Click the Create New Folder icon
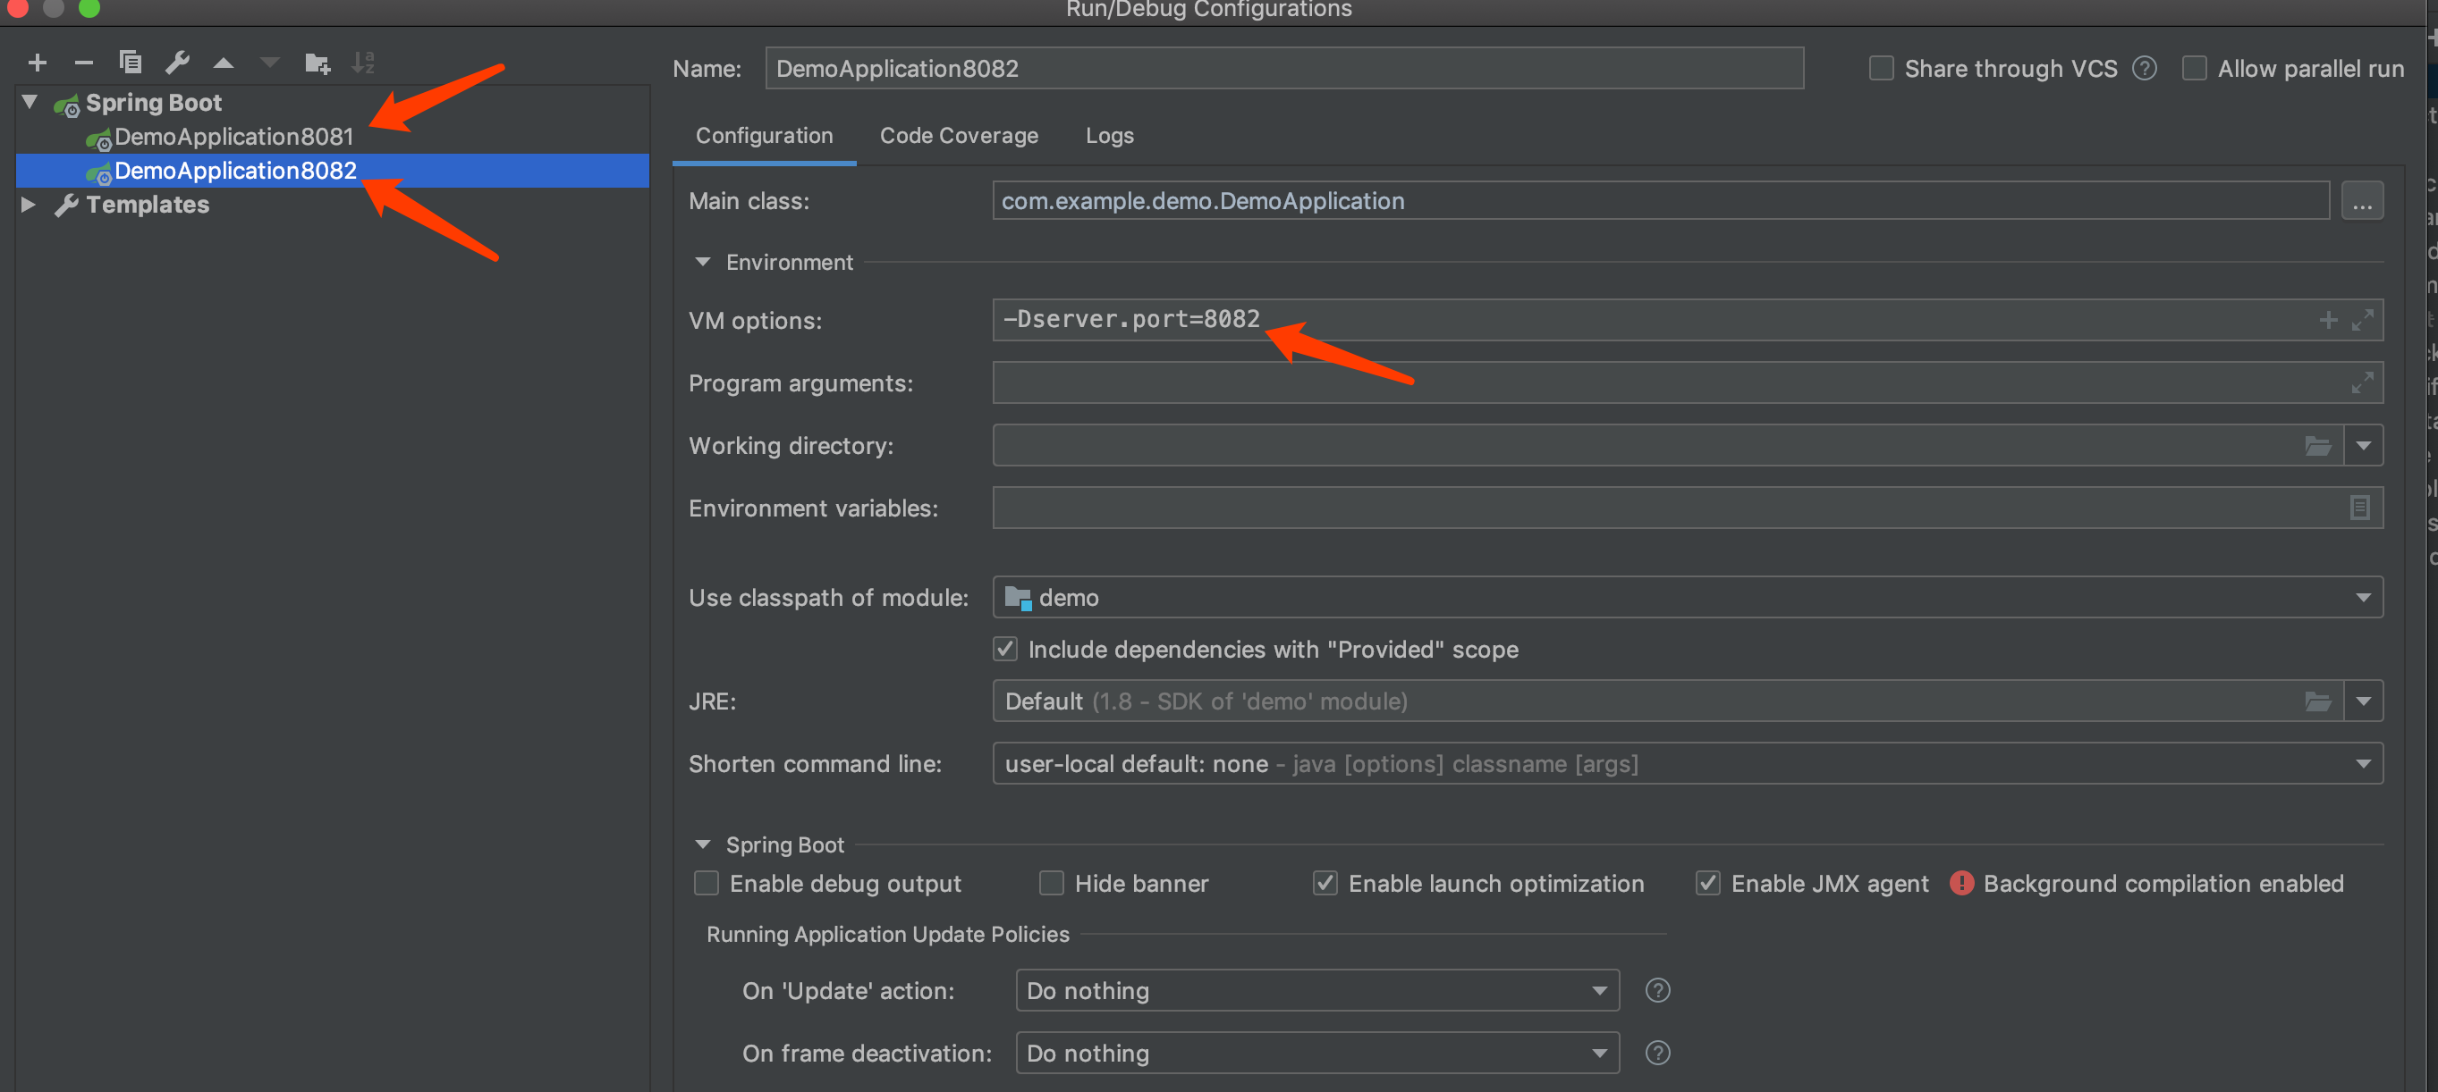2438x1092 pixels. [x=317, y=63]
